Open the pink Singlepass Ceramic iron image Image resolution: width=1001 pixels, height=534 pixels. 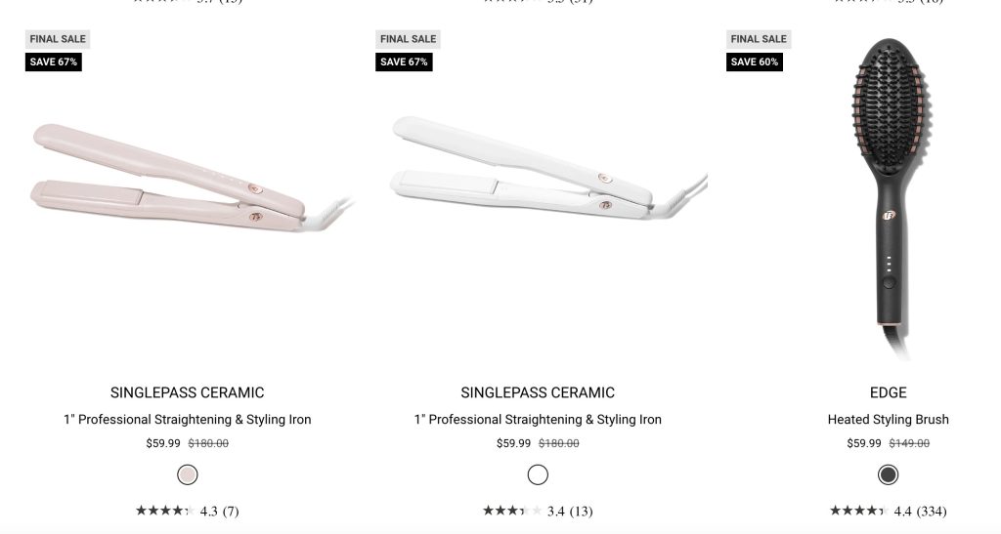pos(192,178)
